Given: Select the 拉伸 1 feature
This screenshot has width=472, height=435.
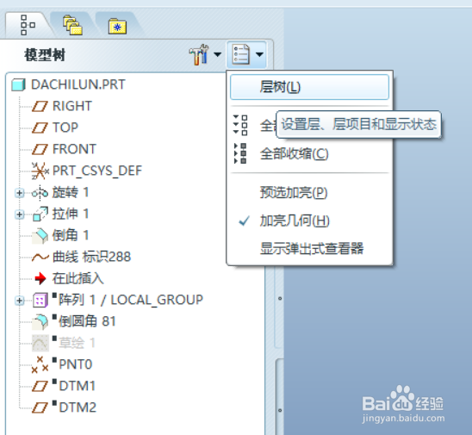Looking at the screenshot, I should coord(71,214).
